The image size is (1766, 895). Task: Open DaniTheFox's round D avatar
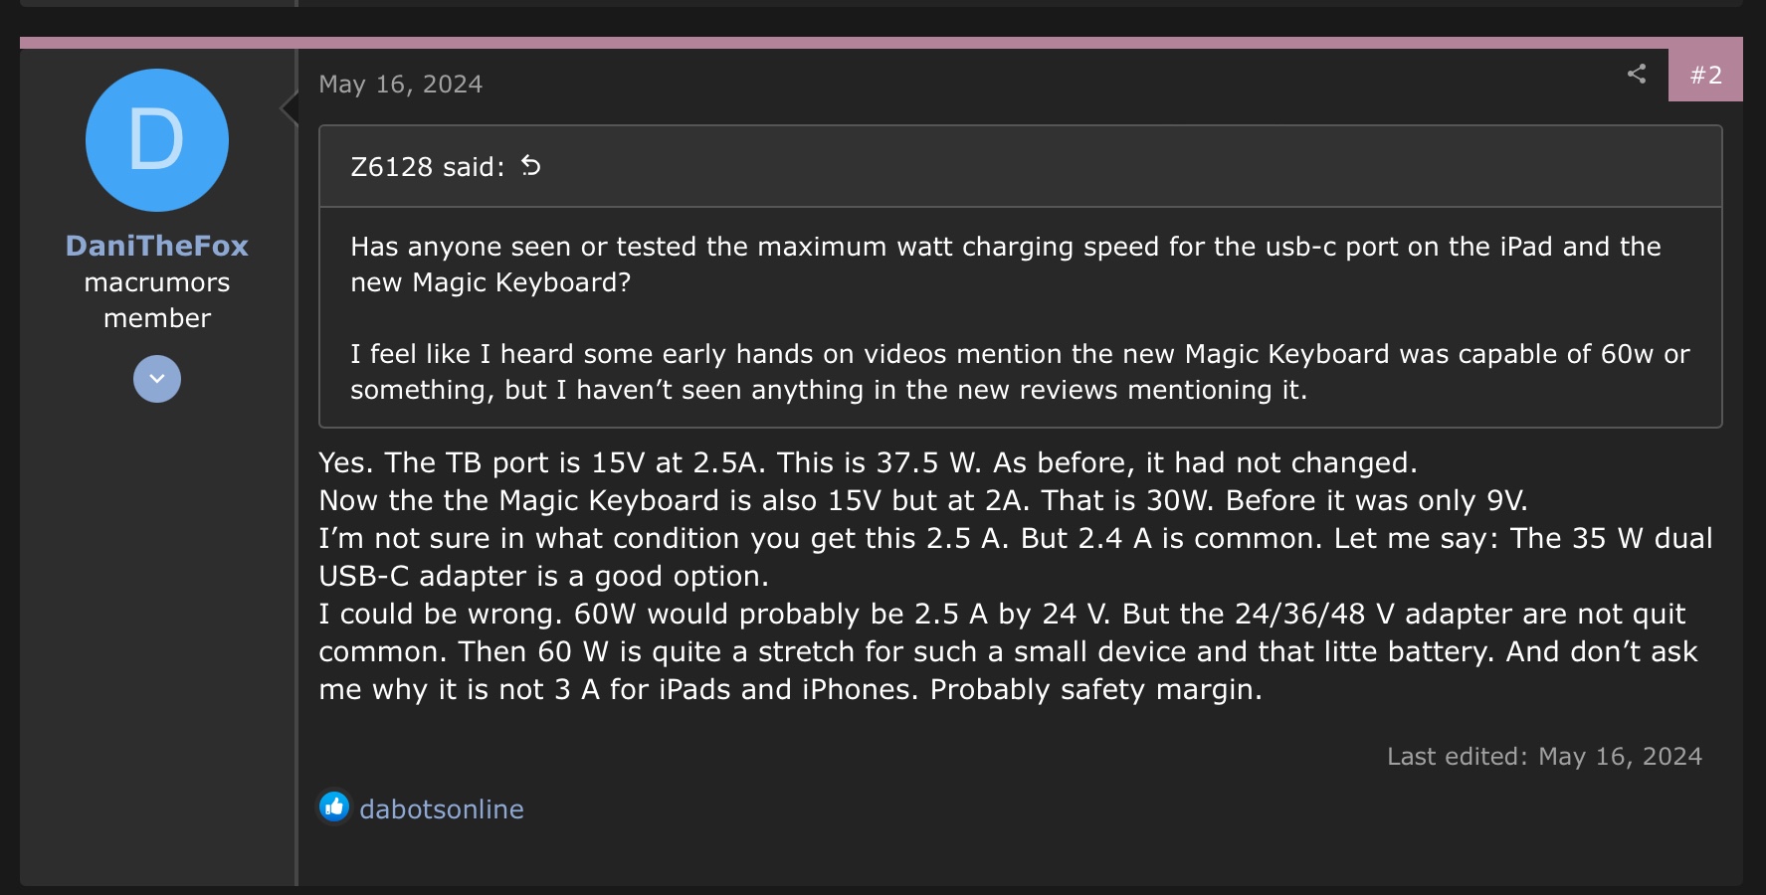157,140
